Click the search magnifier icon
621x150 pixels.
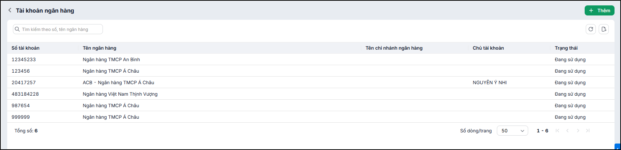coord(17,29)
